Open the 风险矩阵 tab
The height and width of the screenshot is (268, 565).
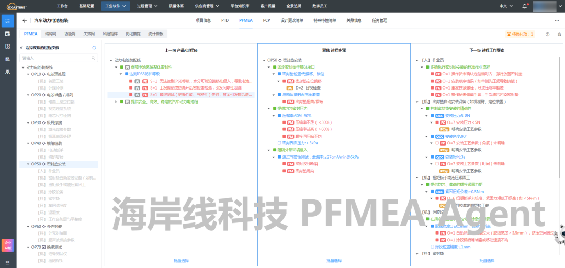110,34
